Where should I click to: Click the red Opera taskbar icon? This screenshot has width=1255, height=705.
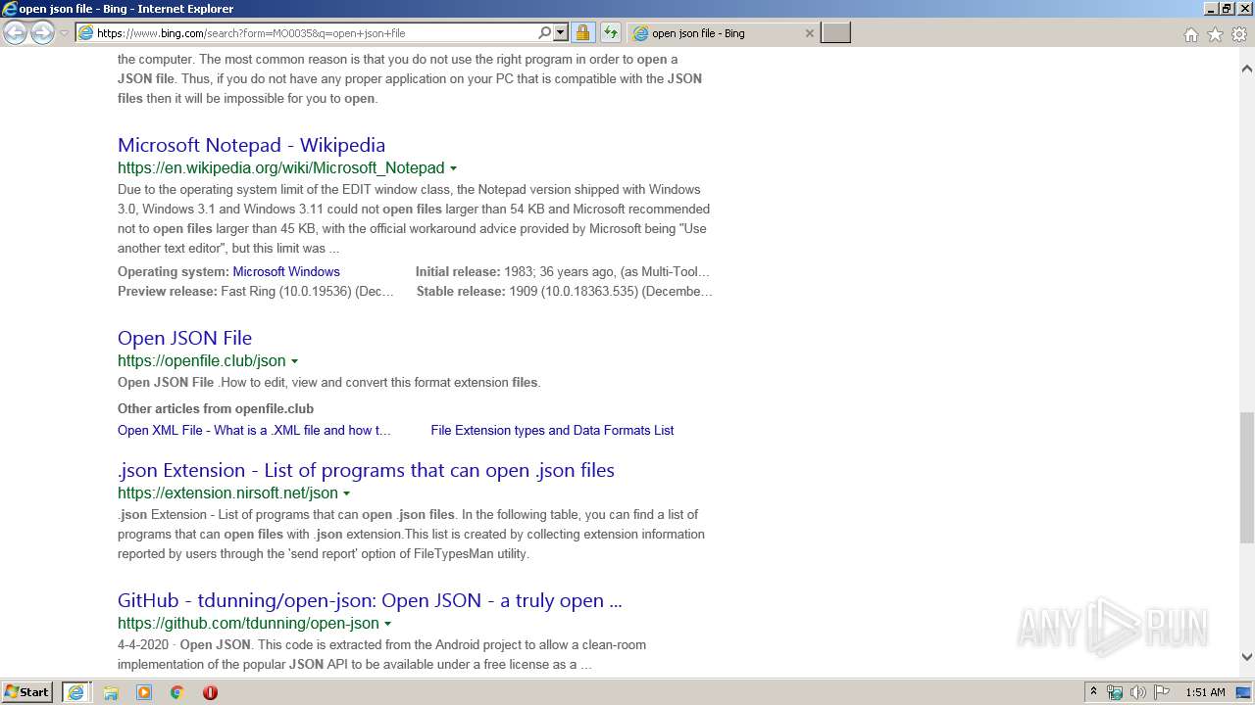tap(210, 692)
